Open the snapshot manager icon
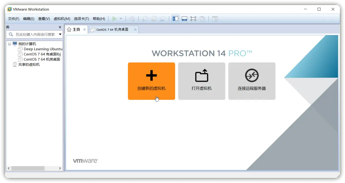 click(x=163, y=19)
